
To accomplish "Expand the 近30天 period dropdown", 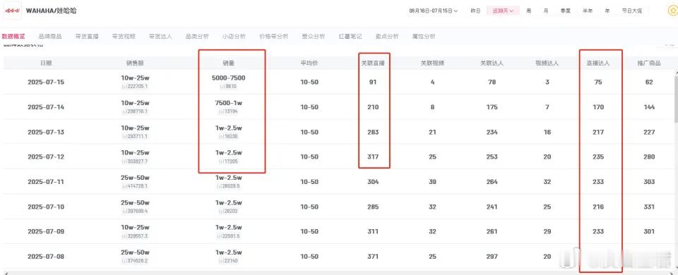I will pyautogui.click(x=503, y=11).
